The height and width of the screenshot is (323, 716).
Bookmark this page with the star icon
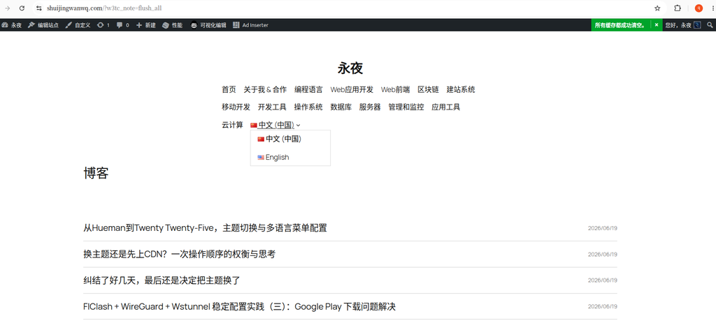[x=657, y=8]
